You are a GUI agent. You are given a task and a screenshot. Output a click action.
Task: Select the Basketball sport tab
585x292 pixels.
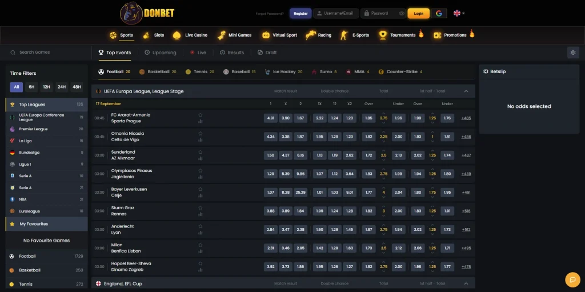point(158,71)
